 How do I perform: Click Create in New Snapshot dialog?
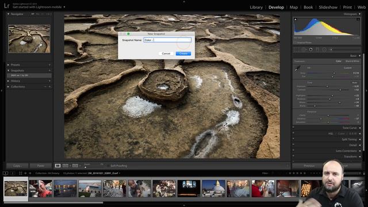coord(183,53)
